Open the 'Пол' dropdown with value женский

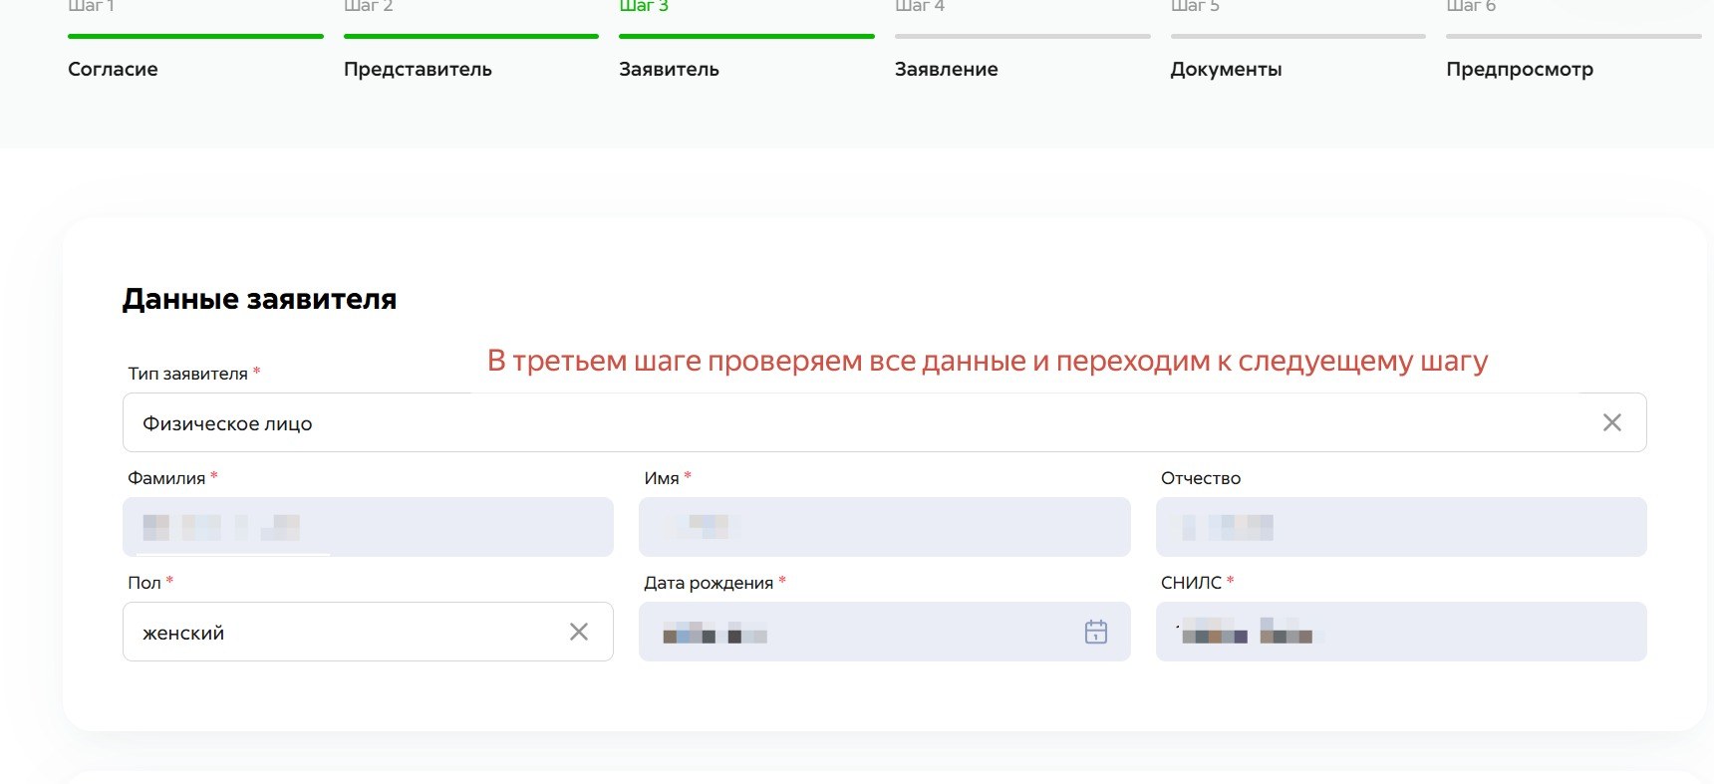pos(368,632)
